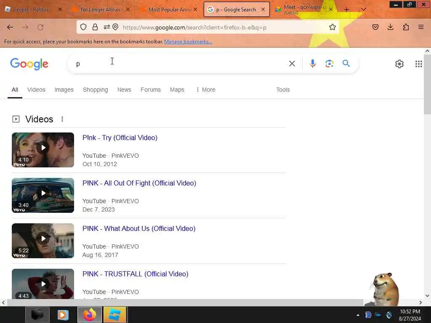Open P!NK - TRUSTFALL (Official Video) link
This screenshot has width=431, height=323.
tap(135, 274)
